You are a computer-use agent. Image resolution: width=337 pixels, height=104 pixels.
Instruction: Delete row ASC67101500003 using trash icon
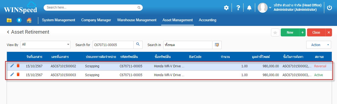(18, 74)
